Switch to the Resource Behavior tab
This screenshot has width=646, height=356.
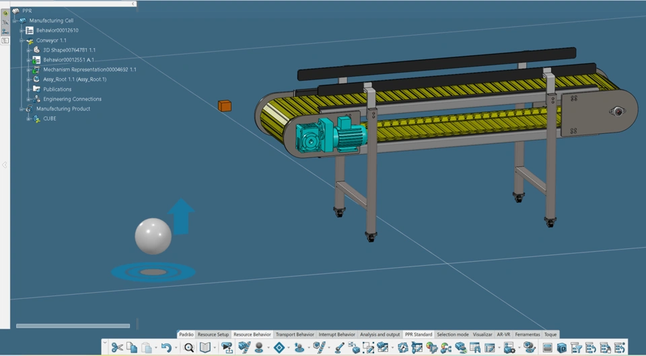pyautogui.click(x=252, y=334)
